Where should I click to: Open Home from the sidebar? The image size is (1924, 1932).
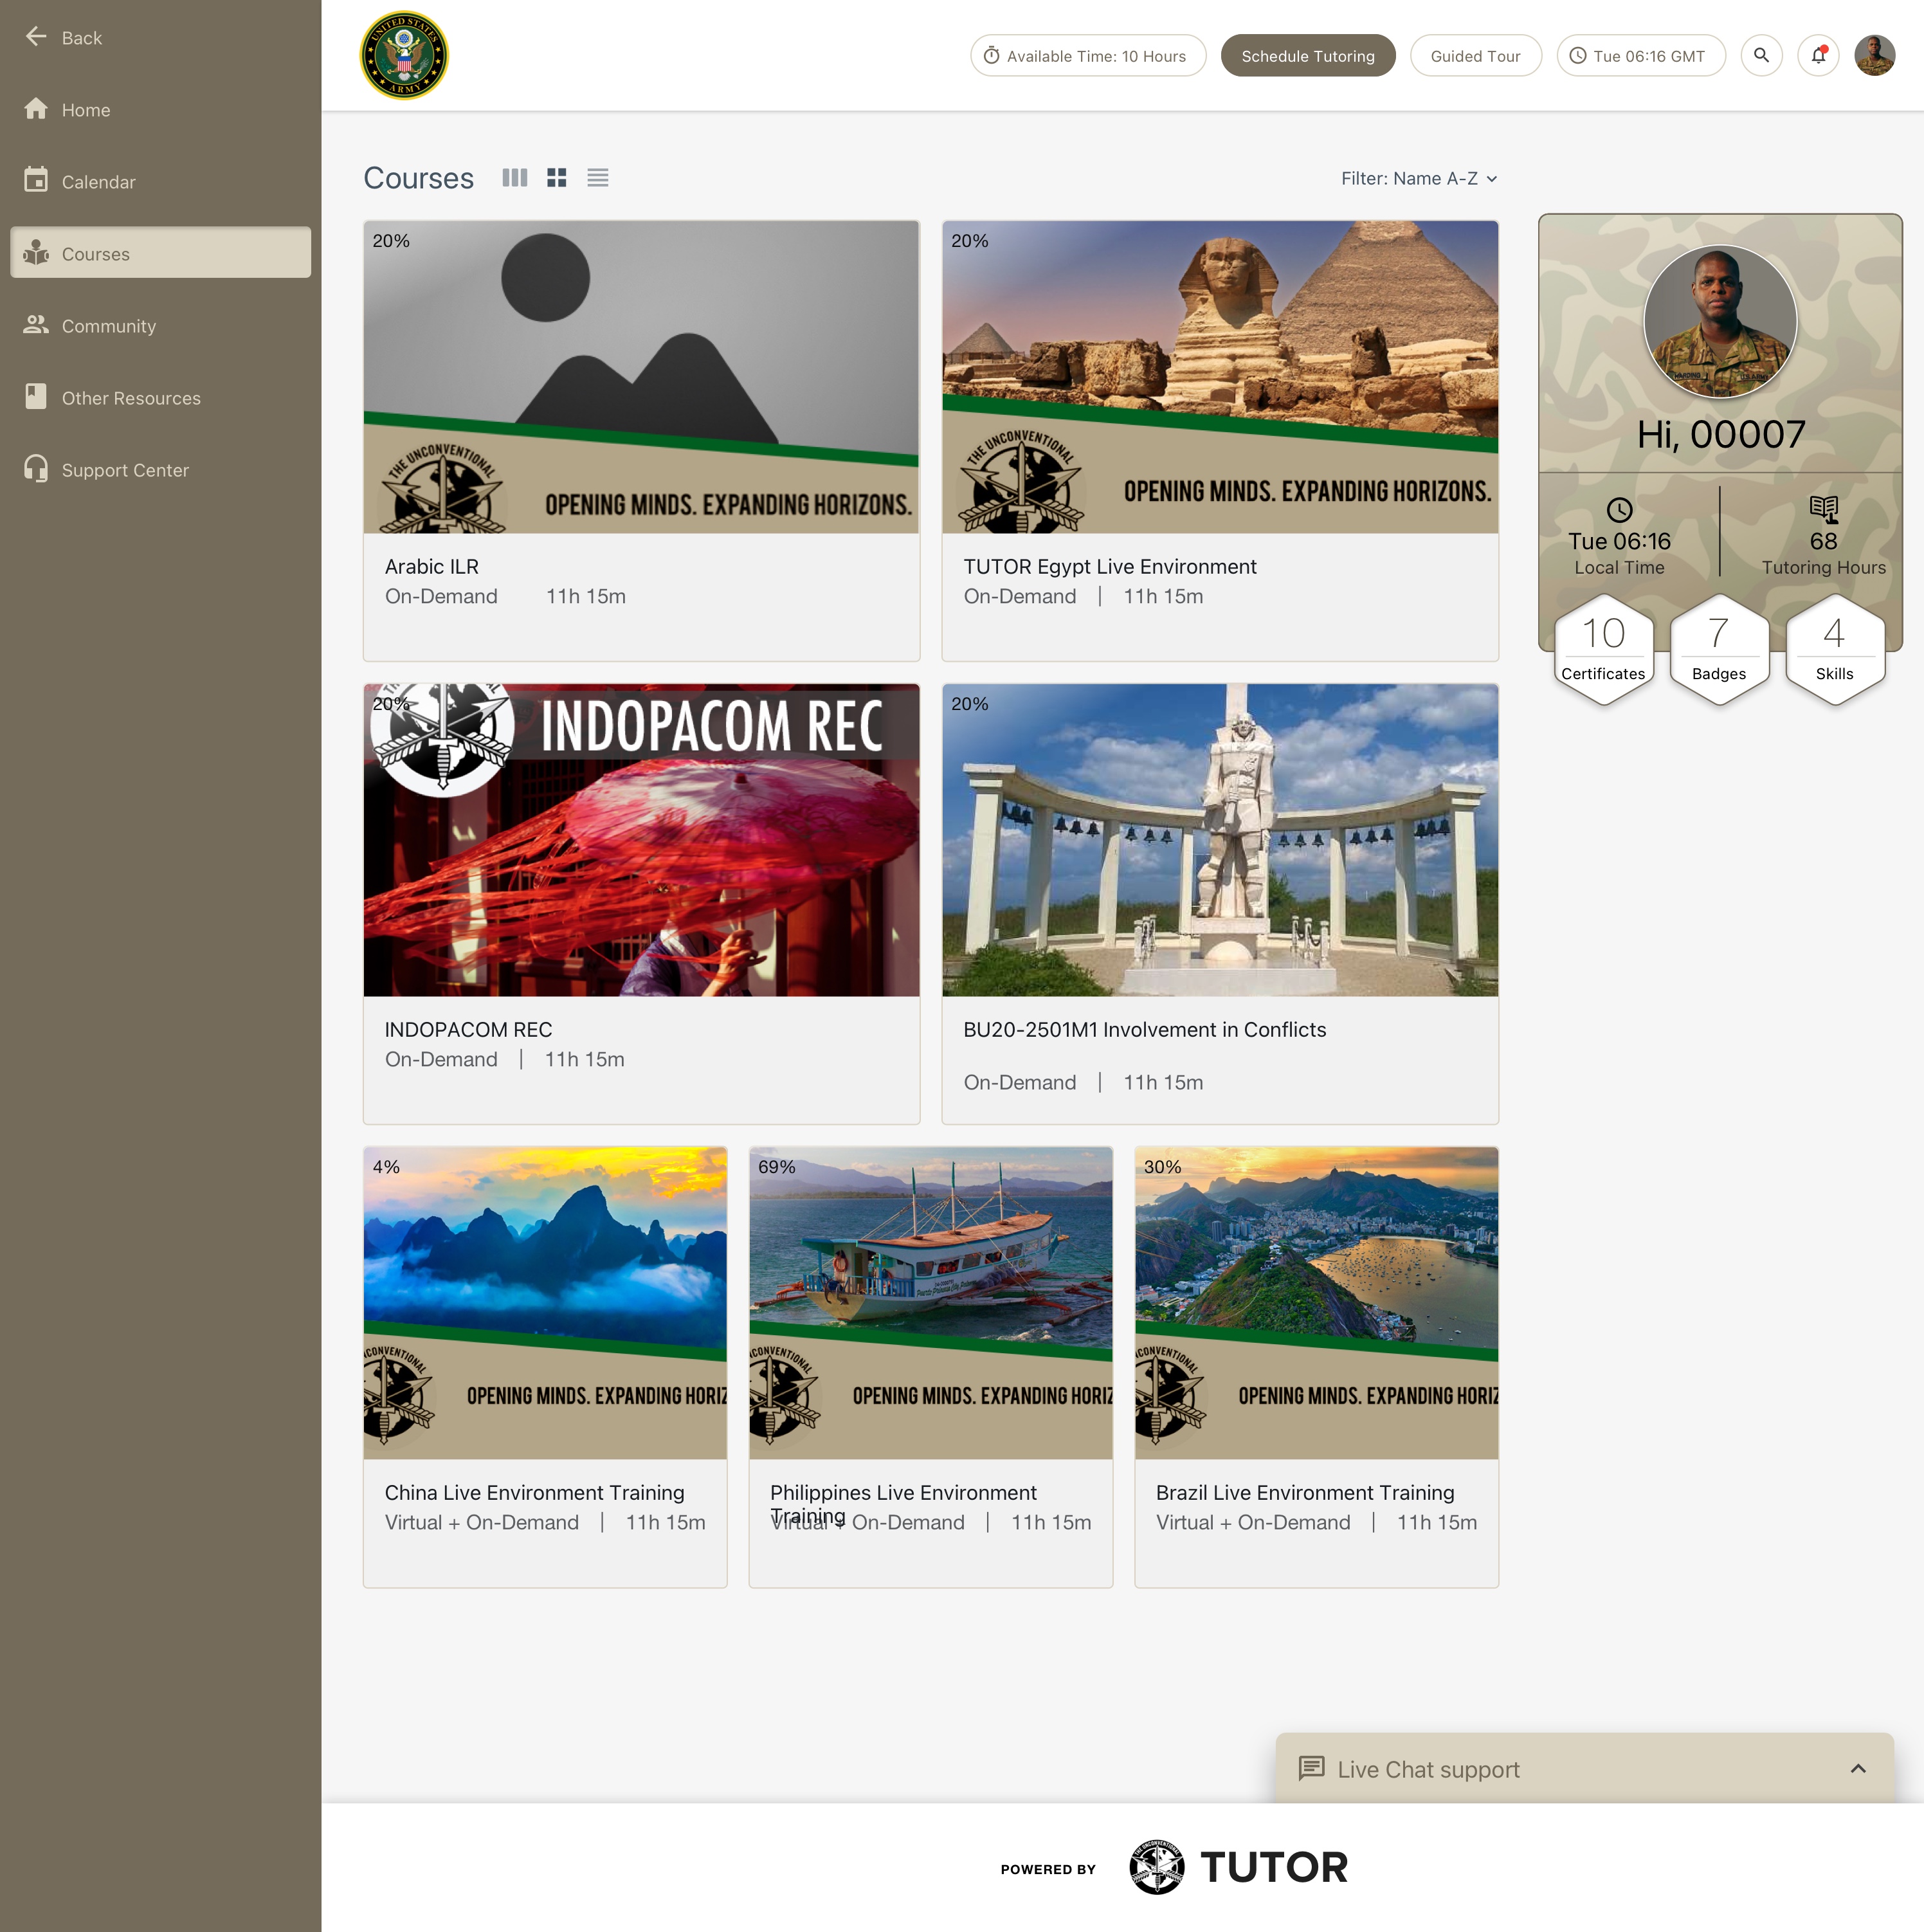160,110
